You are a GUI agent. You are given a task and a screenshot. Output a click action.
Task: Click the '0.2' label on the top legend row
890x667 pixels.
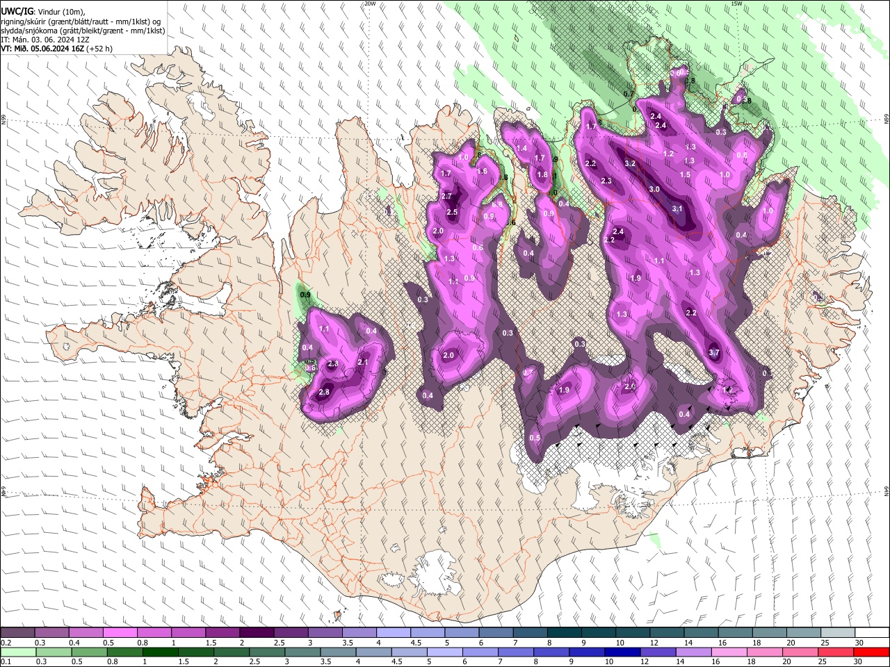(6, 643)
